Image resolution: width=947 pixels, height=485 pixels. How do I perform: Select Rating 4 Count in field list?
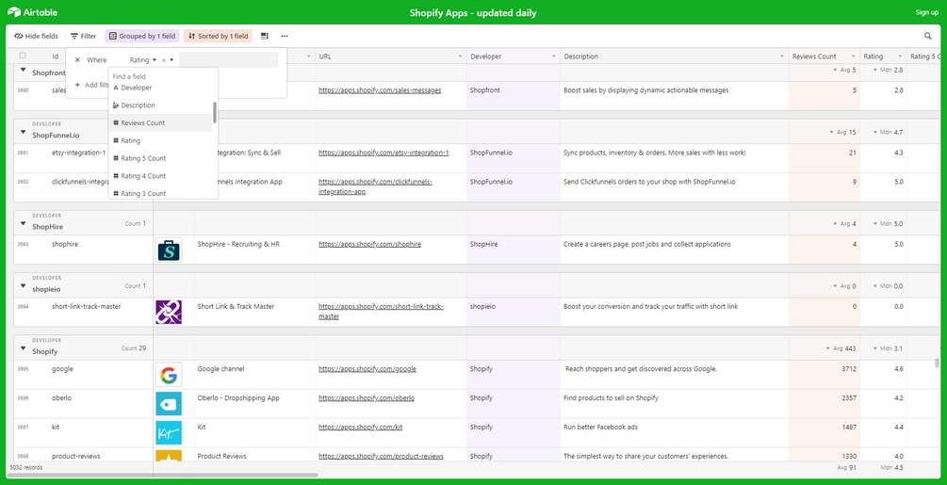click(160, 175)
